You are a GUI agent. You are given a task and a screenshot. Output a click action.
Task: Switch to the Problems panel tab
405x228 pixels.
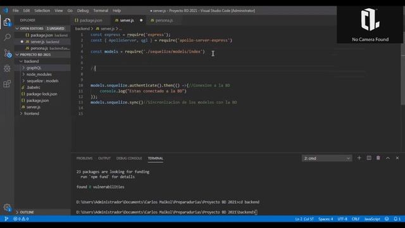(x=84, y=158)
